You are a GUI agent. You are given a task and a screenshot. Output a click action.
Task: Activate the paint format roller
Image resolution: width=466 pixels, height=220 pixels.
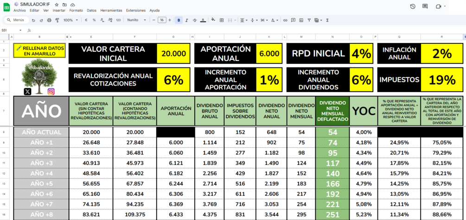[57, 20]
